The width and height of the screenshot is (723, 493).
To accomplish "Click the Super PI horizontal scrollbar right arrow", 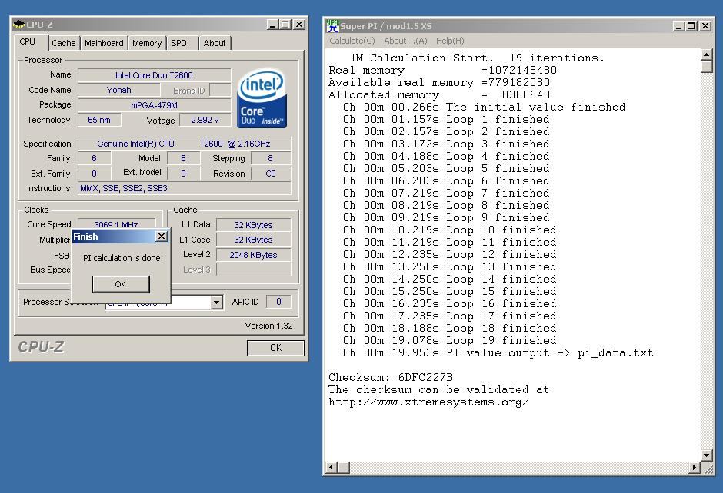I will [695, 468].
